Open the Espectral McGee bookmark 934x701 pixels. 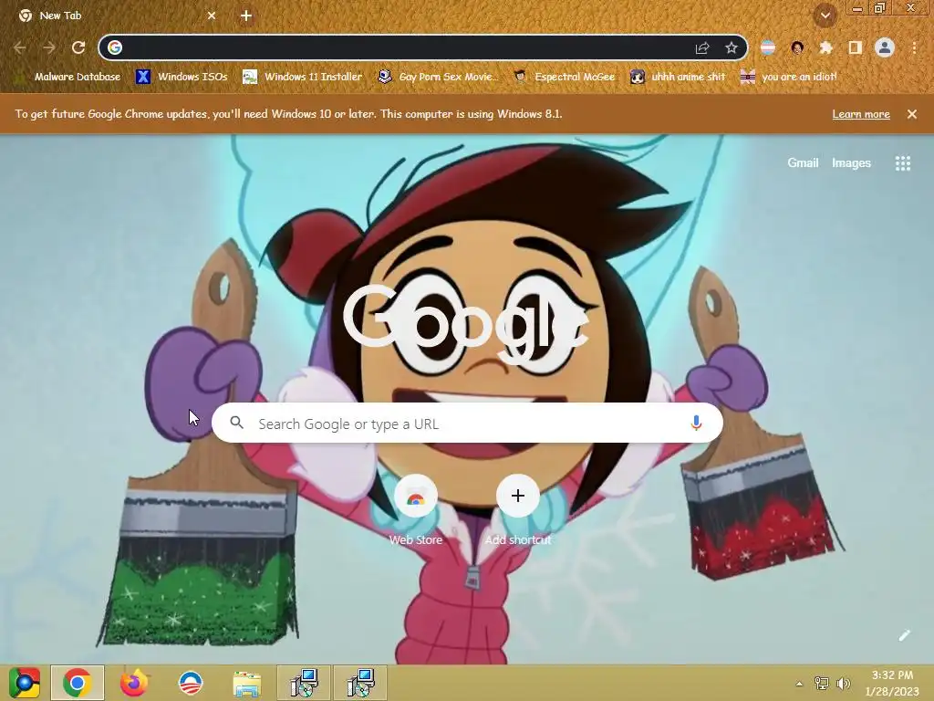point(564,77)
